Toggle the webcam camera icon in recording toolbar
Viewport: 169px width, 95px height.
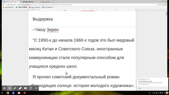coord(25,88)
